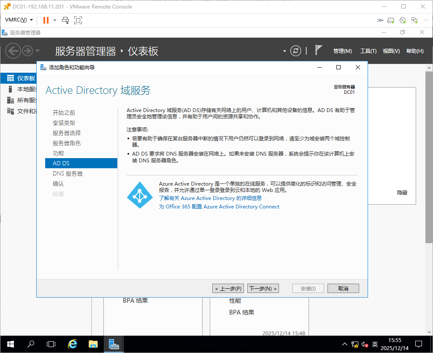Click Send Ctrl+Alt+Del icon in VMRC toolbar
This screenshot has height=353, width=433.
tap(65, 20)
